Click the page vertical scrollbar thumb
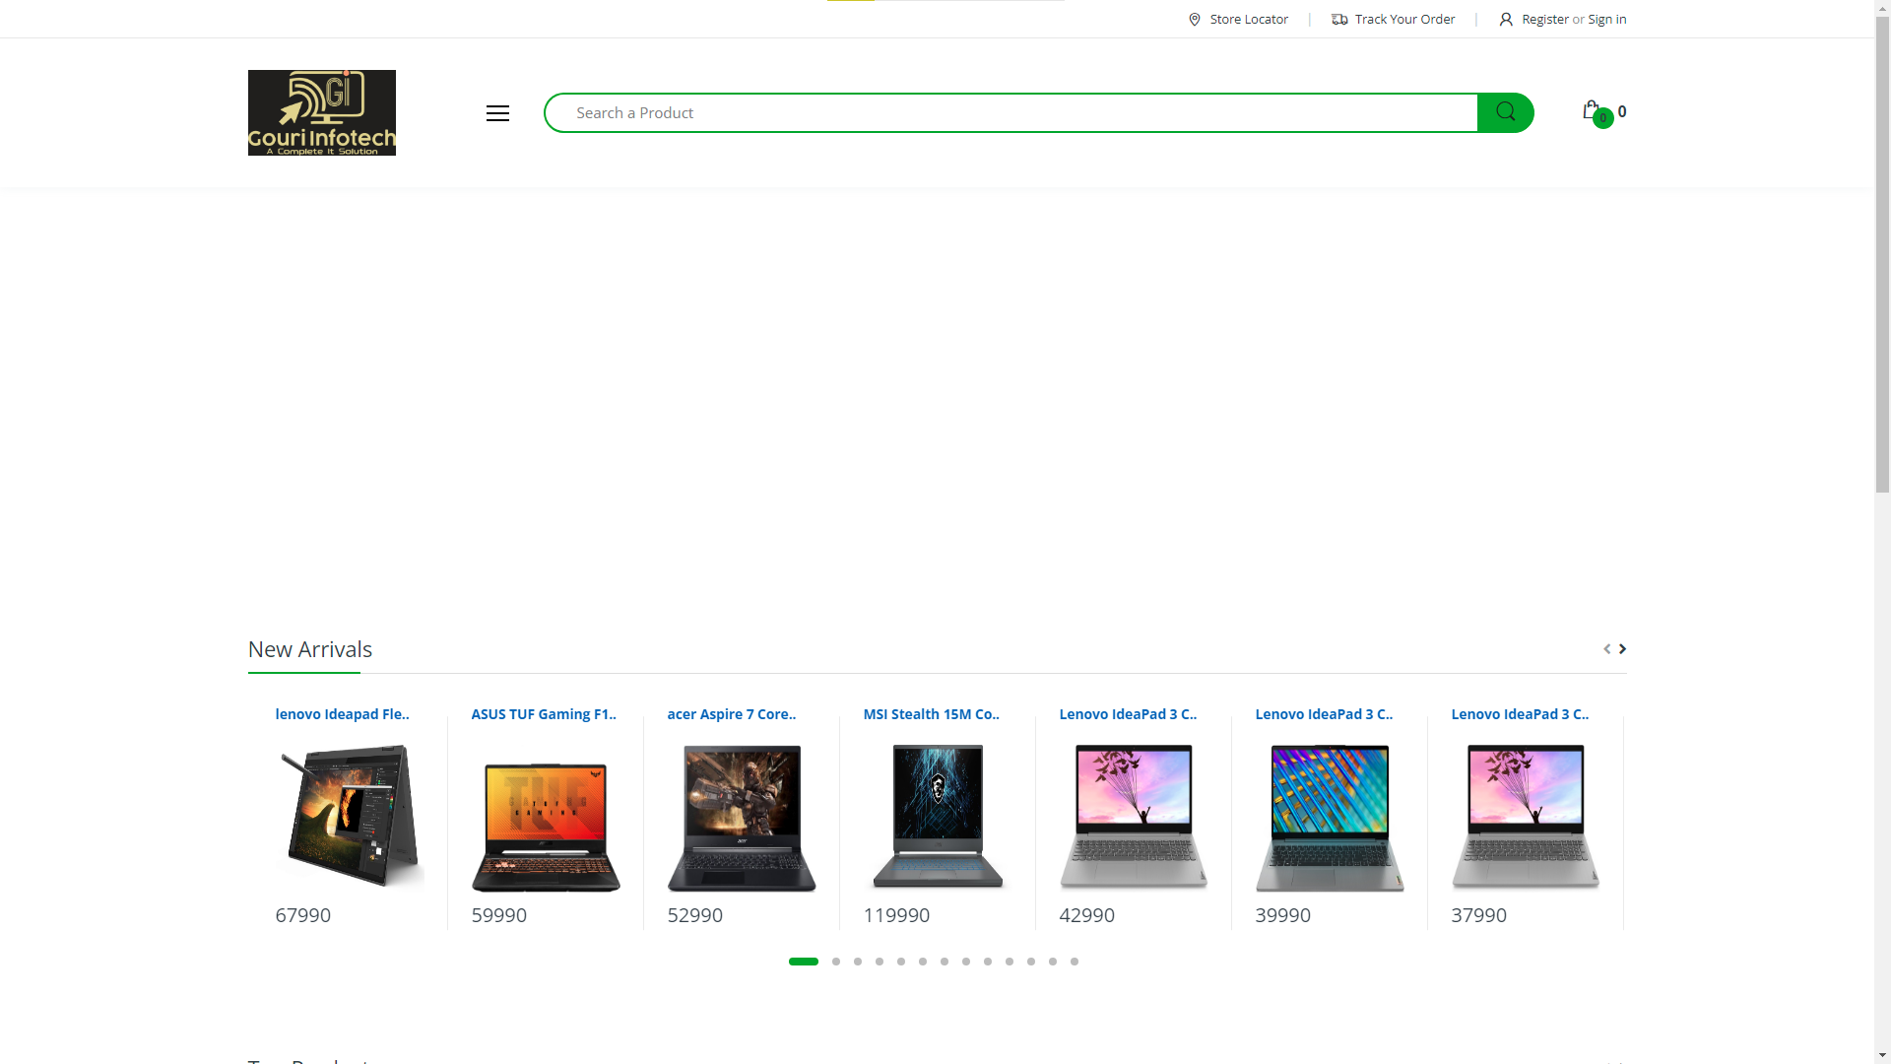The height and width of the screenshot is (1064, 1891). coord(1882,253)
